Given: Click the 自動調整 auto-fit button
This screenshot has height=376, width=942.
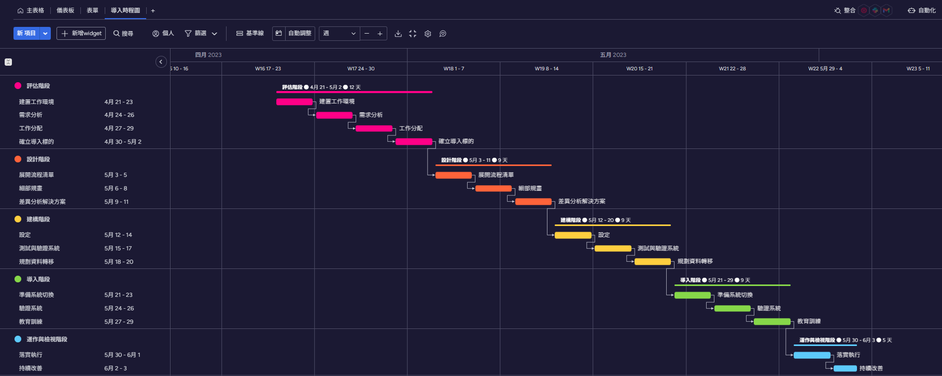Looking at the screenshot, I should coord(300,33).
